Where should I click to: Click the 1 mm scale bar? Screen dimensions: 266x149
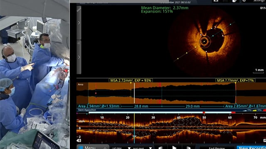259,71
